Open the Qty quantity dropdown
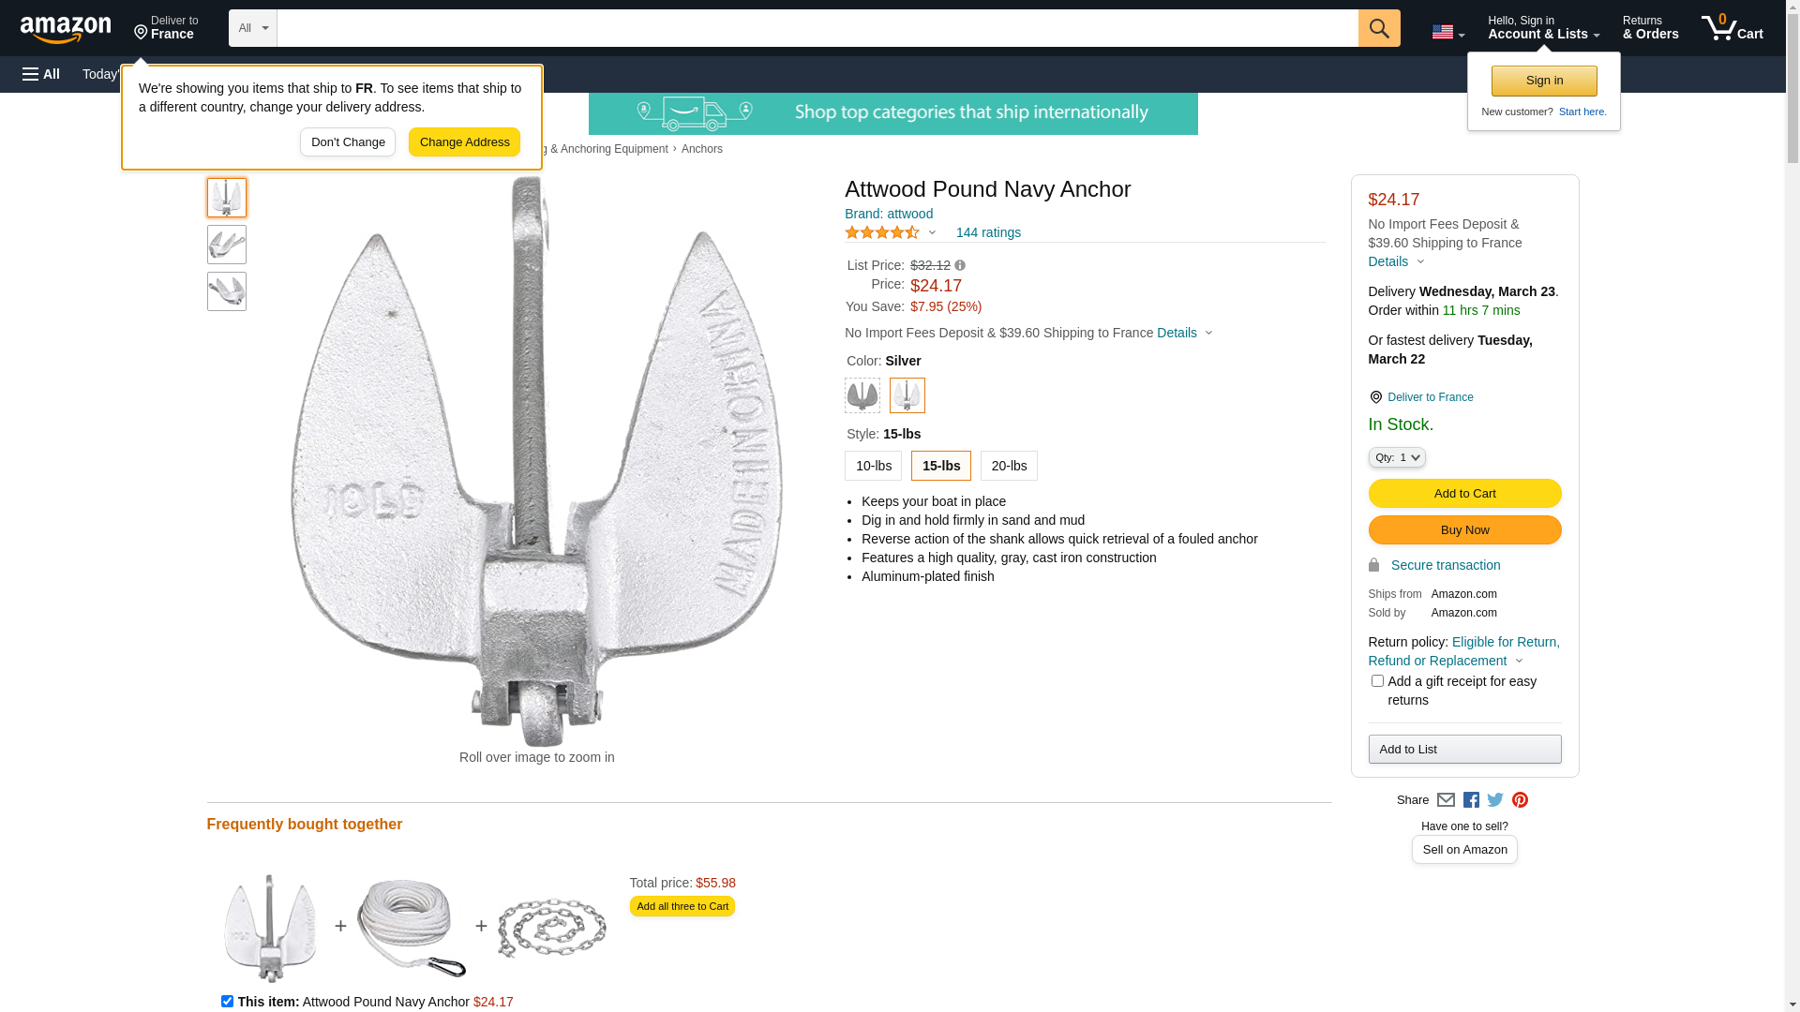 [x=1397, y=457]
